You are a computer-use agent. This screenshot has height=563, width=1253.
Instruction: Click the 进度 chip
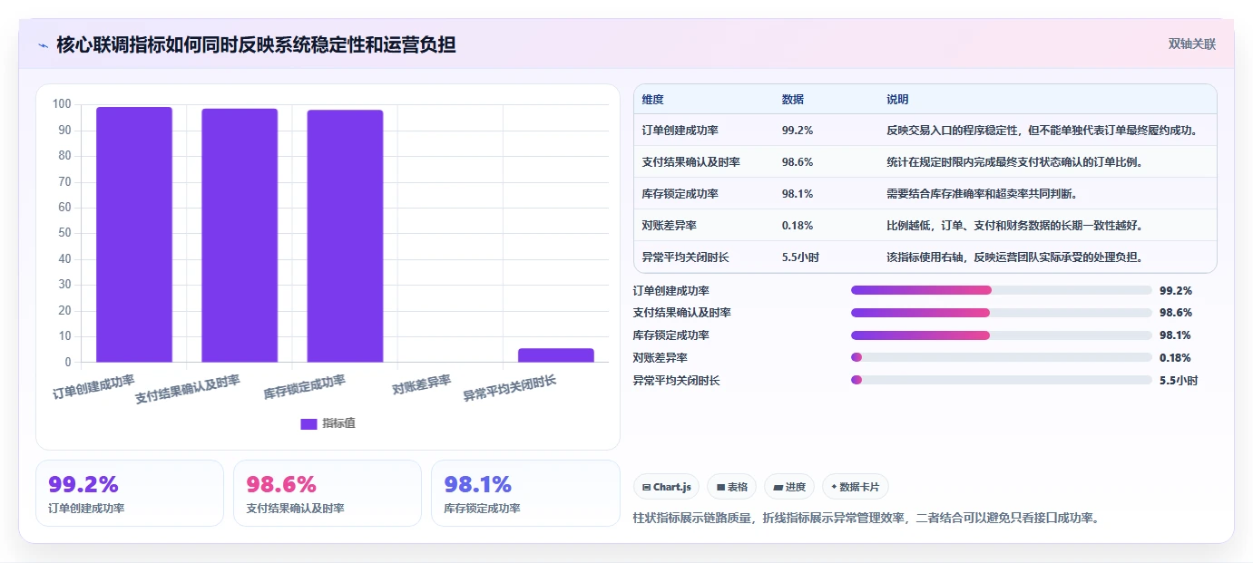coord(789,487)
